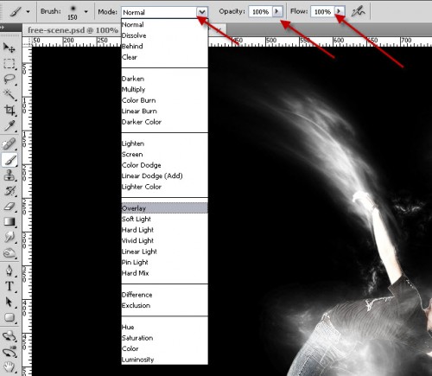
Task: Select the Rectangular Marquee tool
Action: coord(10,63)
